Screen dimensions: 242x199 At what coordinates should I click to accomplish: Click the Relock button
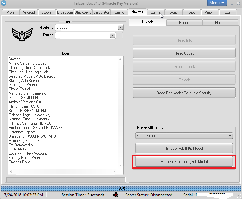184,80
